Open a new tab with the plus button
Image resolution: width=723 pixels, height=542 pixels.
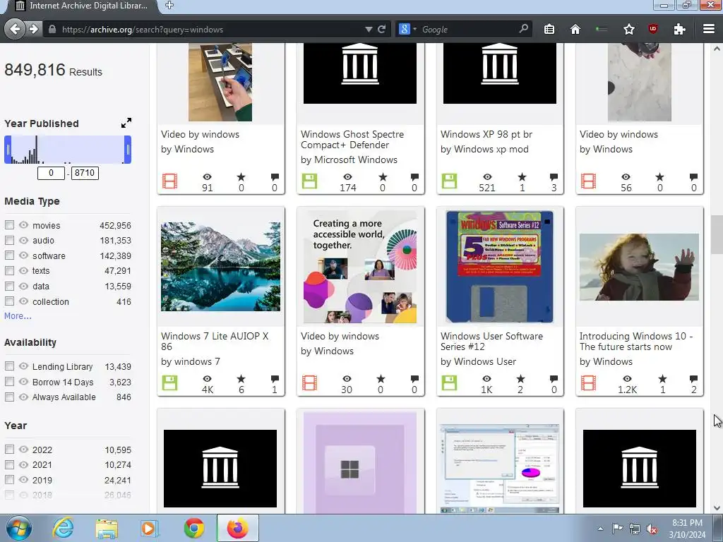tap(169, 6)
